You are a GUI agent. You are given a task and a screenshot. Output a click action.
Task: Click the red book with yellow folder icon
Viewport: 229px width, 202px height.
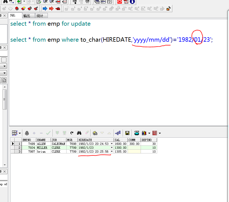tap(23, 9)
